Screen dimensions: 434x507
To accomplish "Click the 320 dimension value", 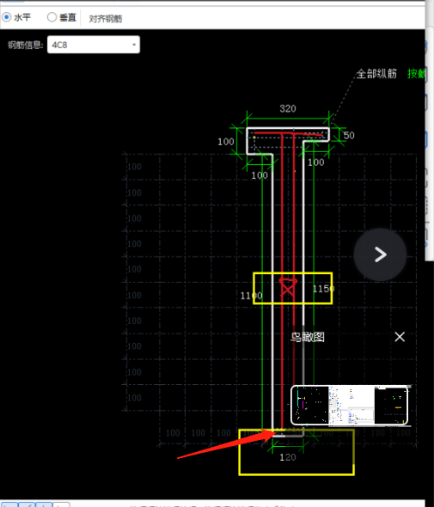I will tap(288, 108).
